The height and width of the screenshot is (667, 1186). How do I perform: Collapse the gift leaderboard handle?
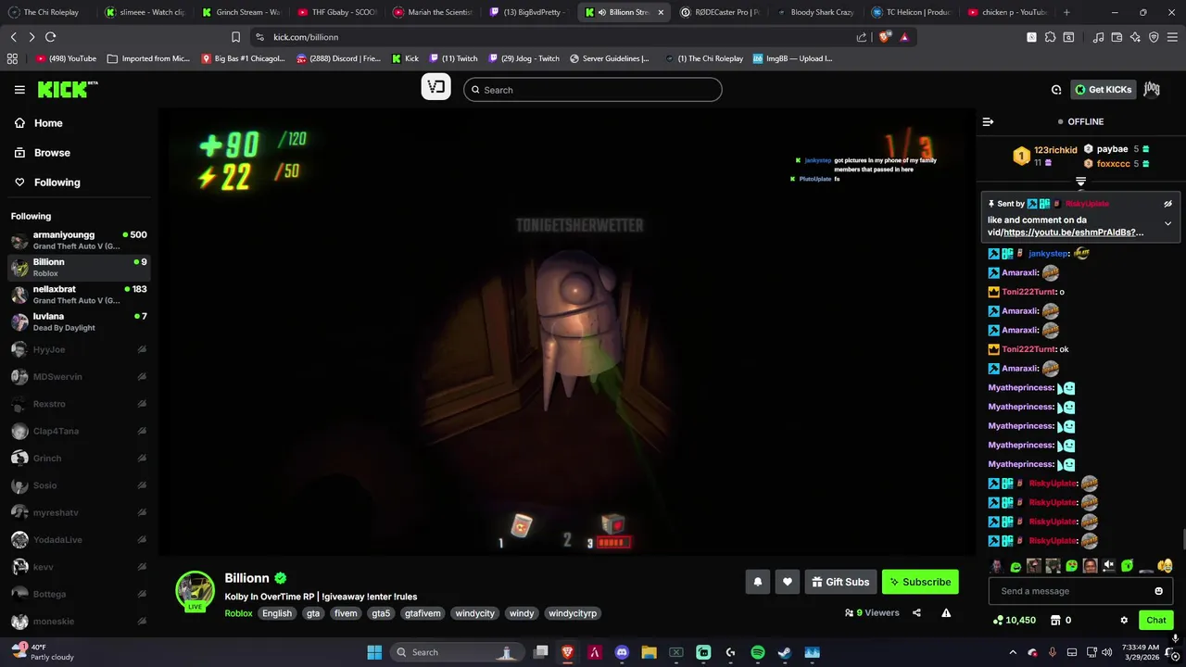click(x=1080, y=182)
